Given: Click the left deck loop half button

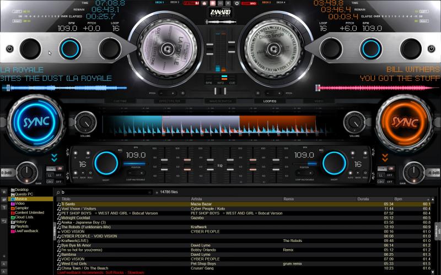Looking at the screenshot, I should click(130, 173).
